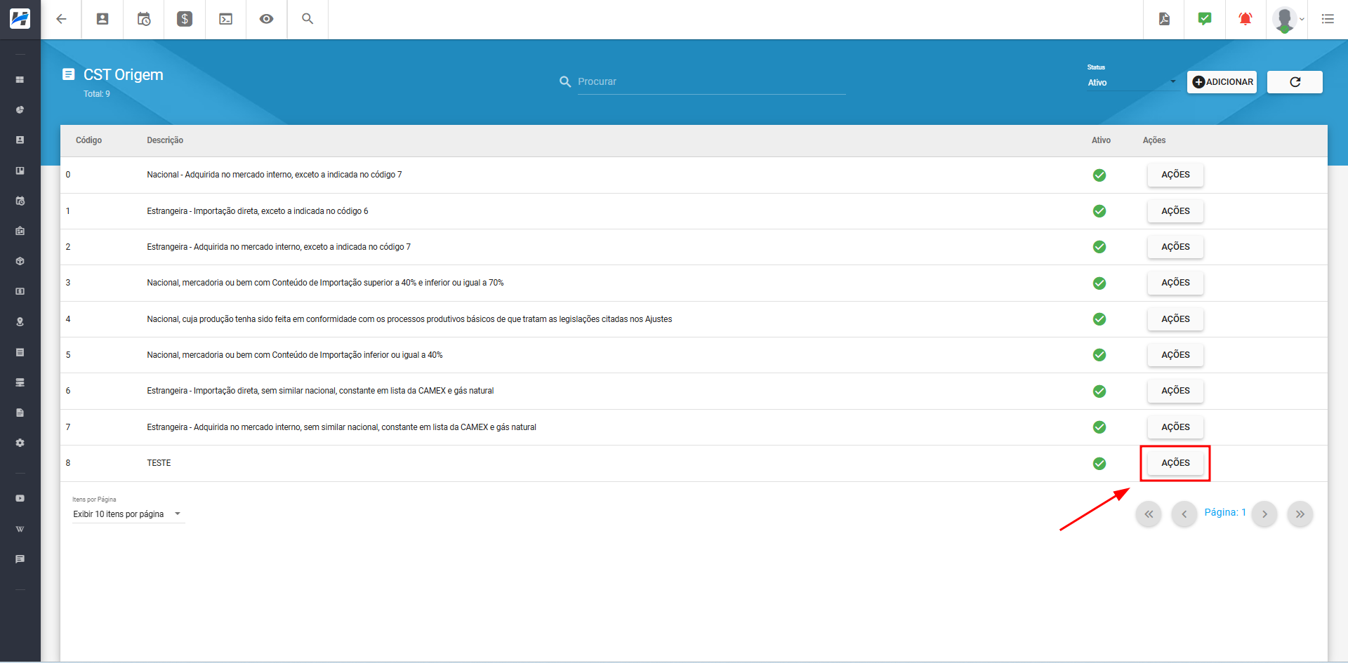
Task: Open the contact card icon in top toolbar
Action: 103,19
